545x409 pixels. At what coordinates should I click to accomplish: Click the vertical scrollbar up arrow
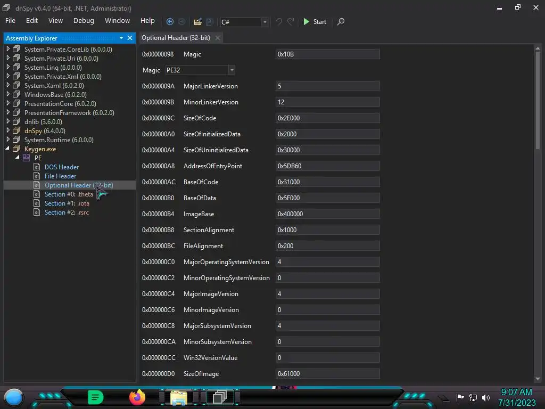point(538,48)
